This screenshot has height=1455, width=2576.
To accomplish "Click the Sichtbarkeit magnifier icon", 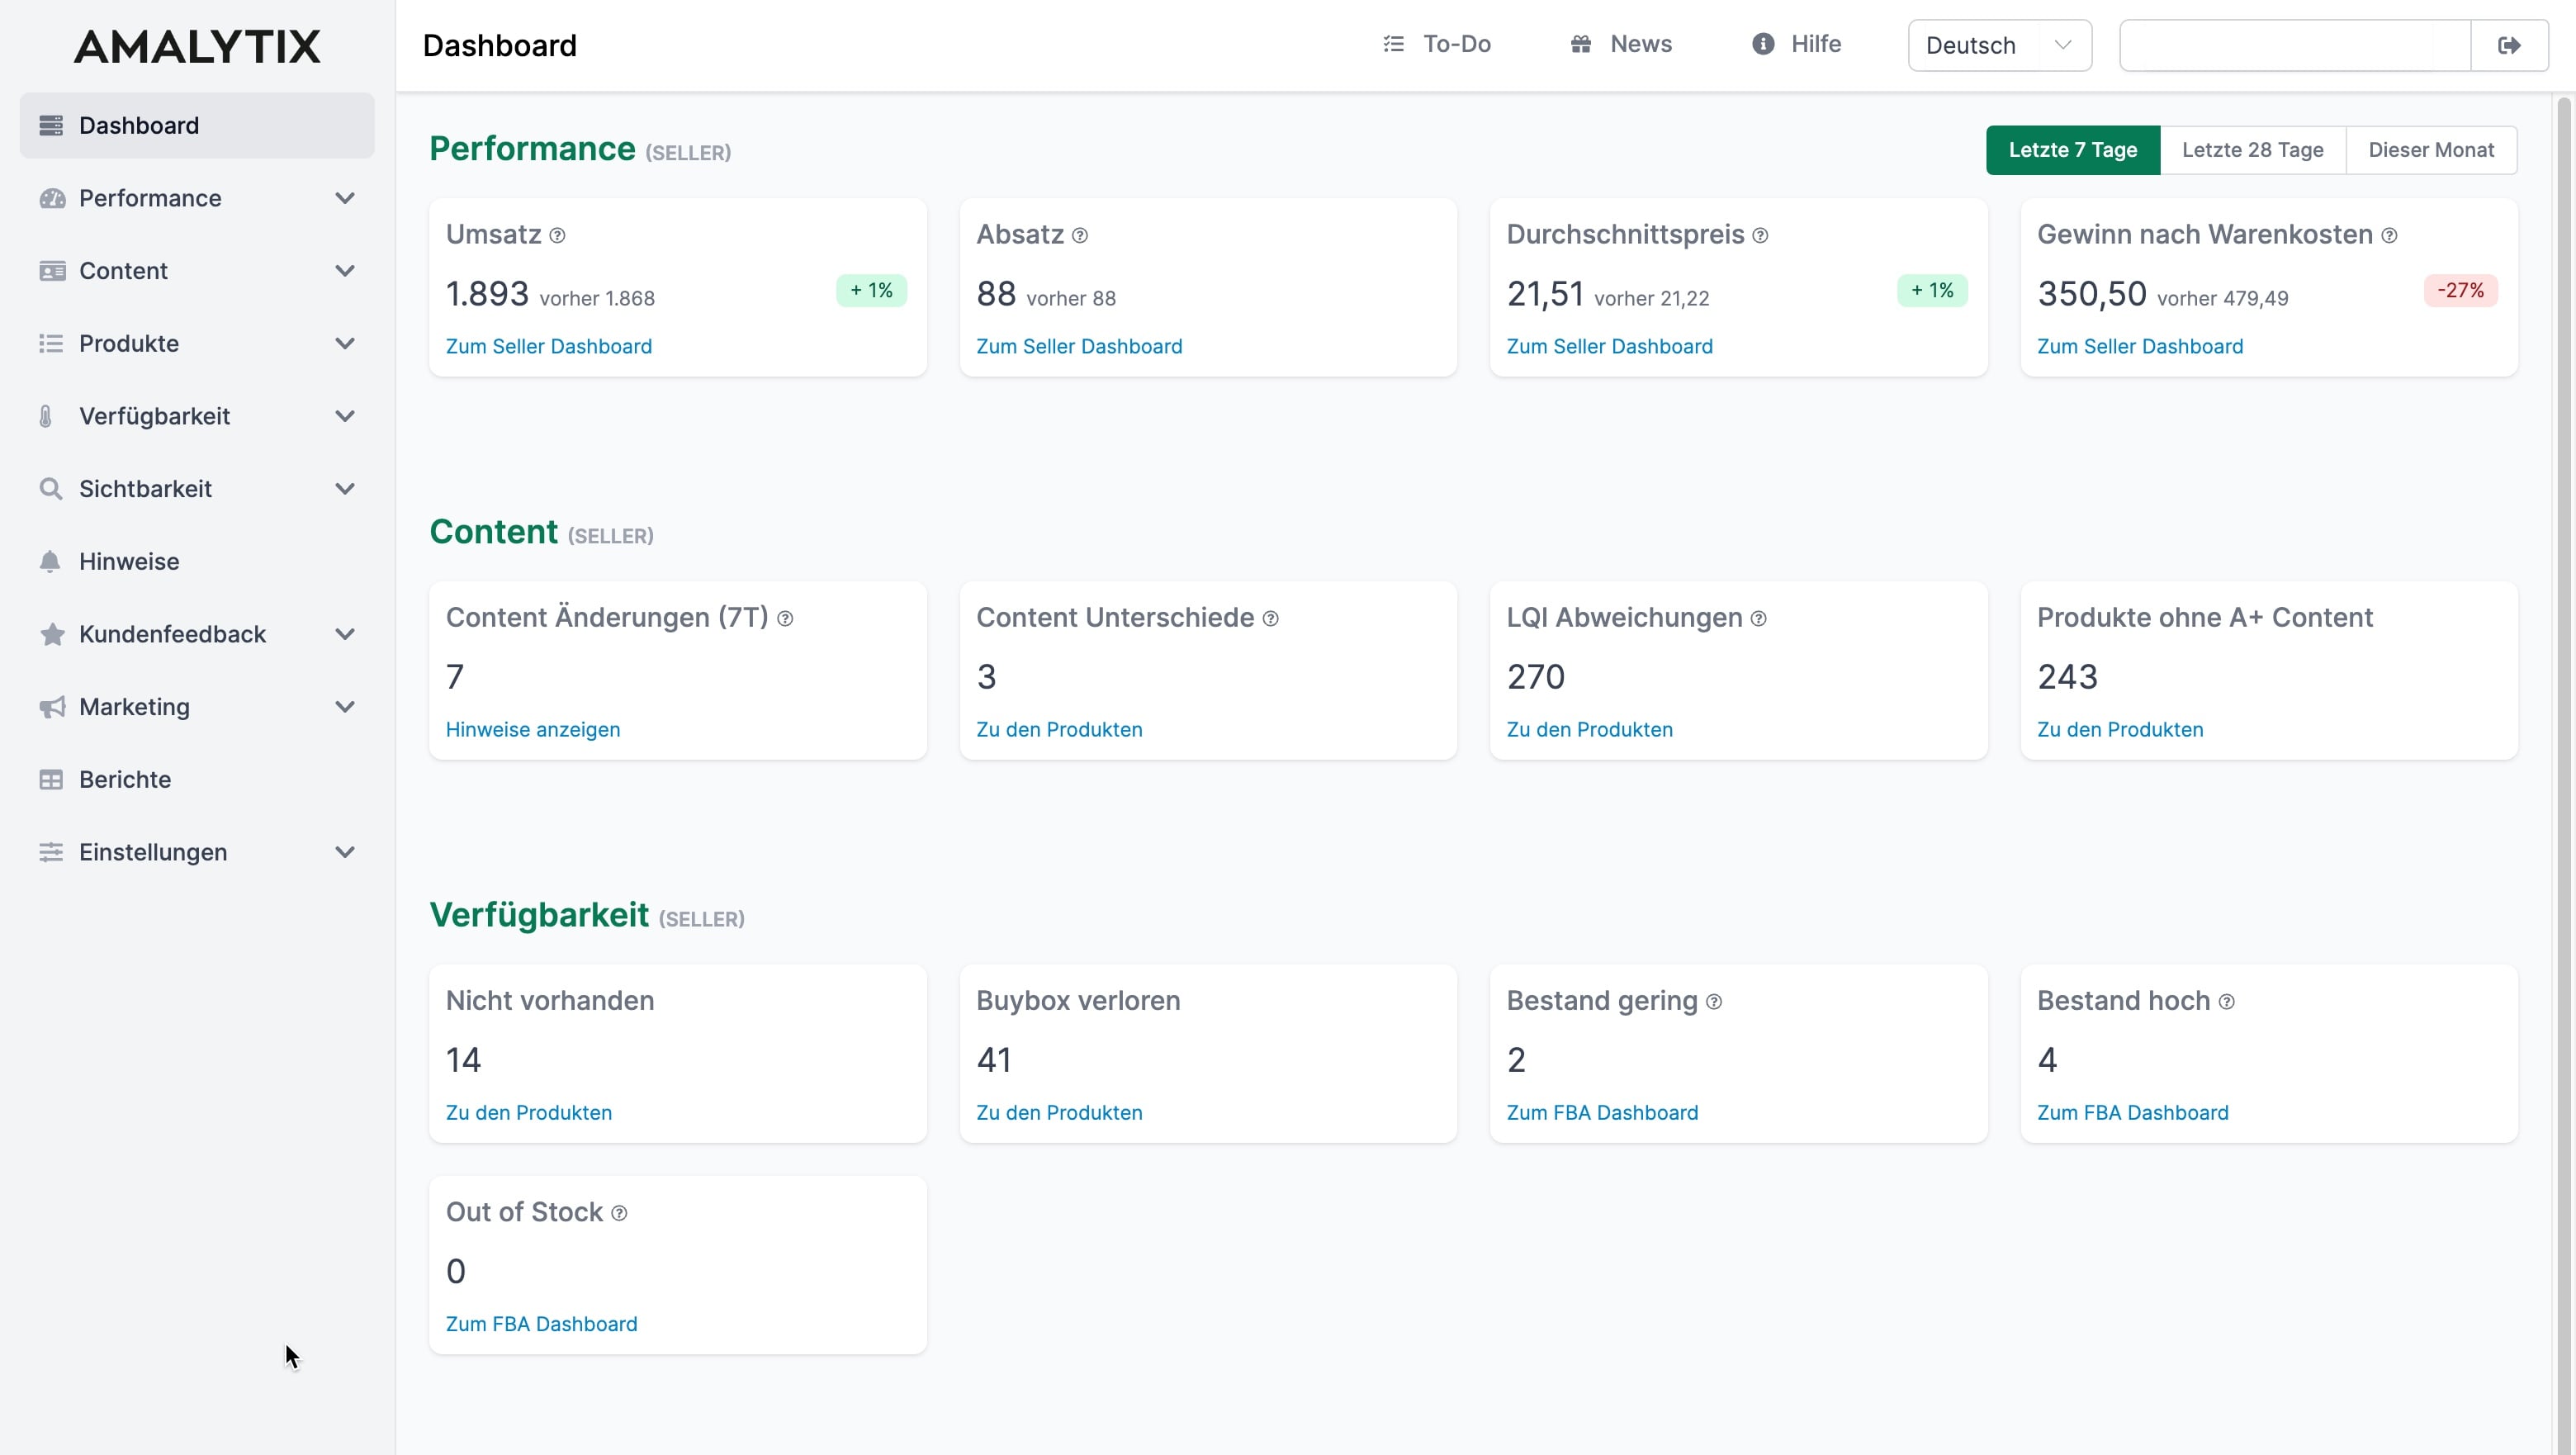I will point(51,489).
